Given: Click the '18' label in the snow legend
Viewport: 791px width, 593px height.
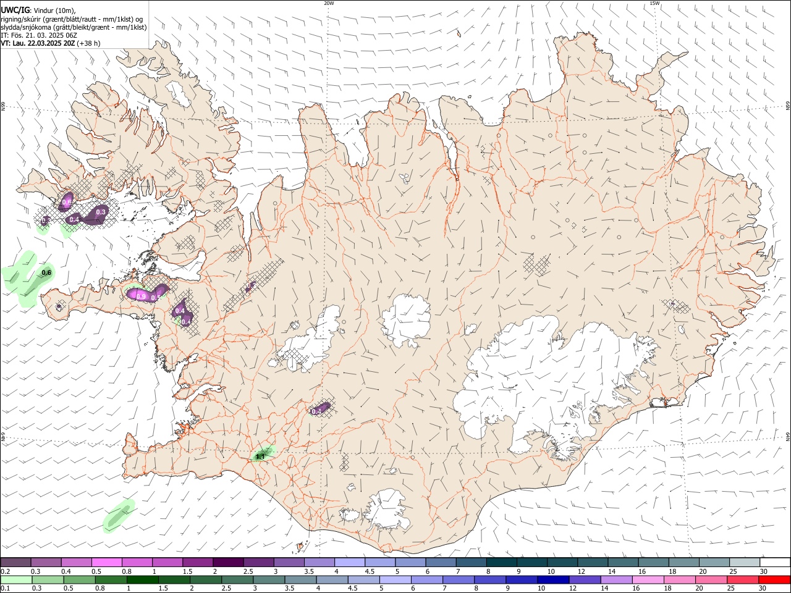Looking at the screenshot, I should [672, 571].
